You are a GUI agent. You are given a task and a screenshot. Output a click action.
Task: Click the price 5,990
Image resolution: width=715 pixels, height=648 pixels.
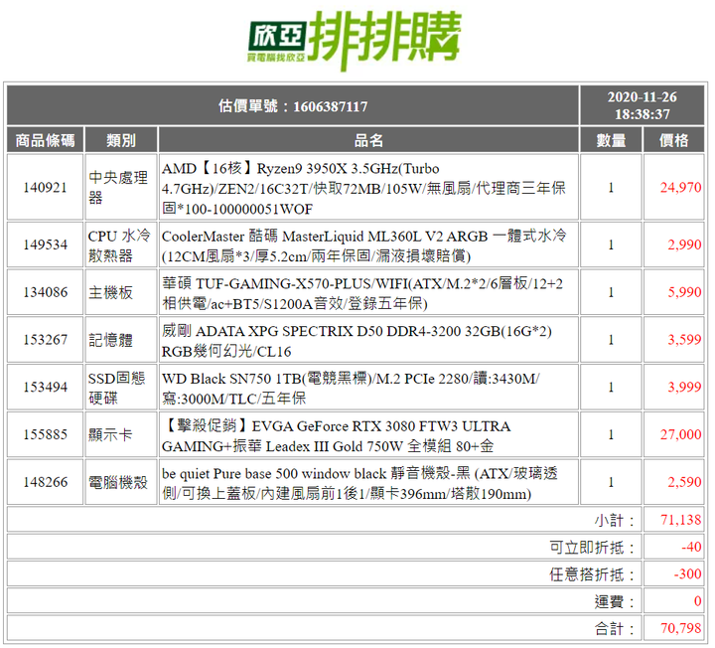tap(684, 292)
